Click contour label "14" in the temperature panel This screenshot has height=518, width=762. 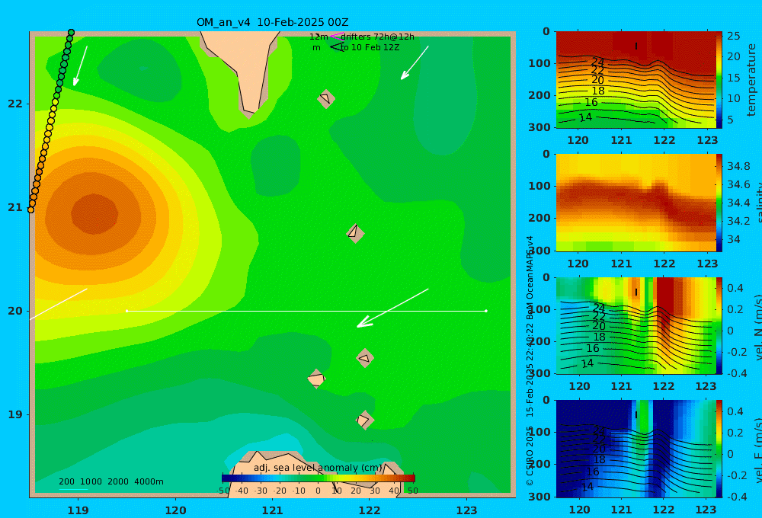click(585, 117)
